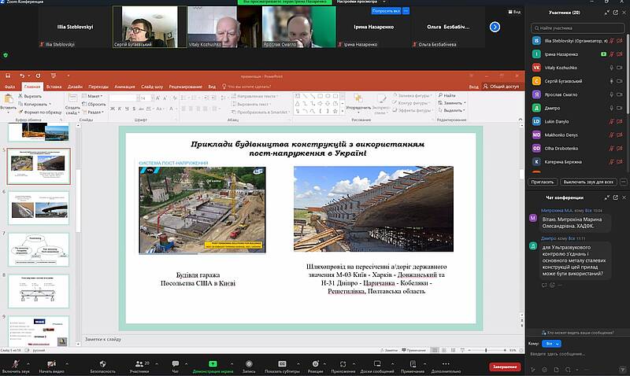Image resolution: width=630 pixels, height=376 pixels.
Task: Switch to the Анимация ribbon tab
Action: pos(124,87)
